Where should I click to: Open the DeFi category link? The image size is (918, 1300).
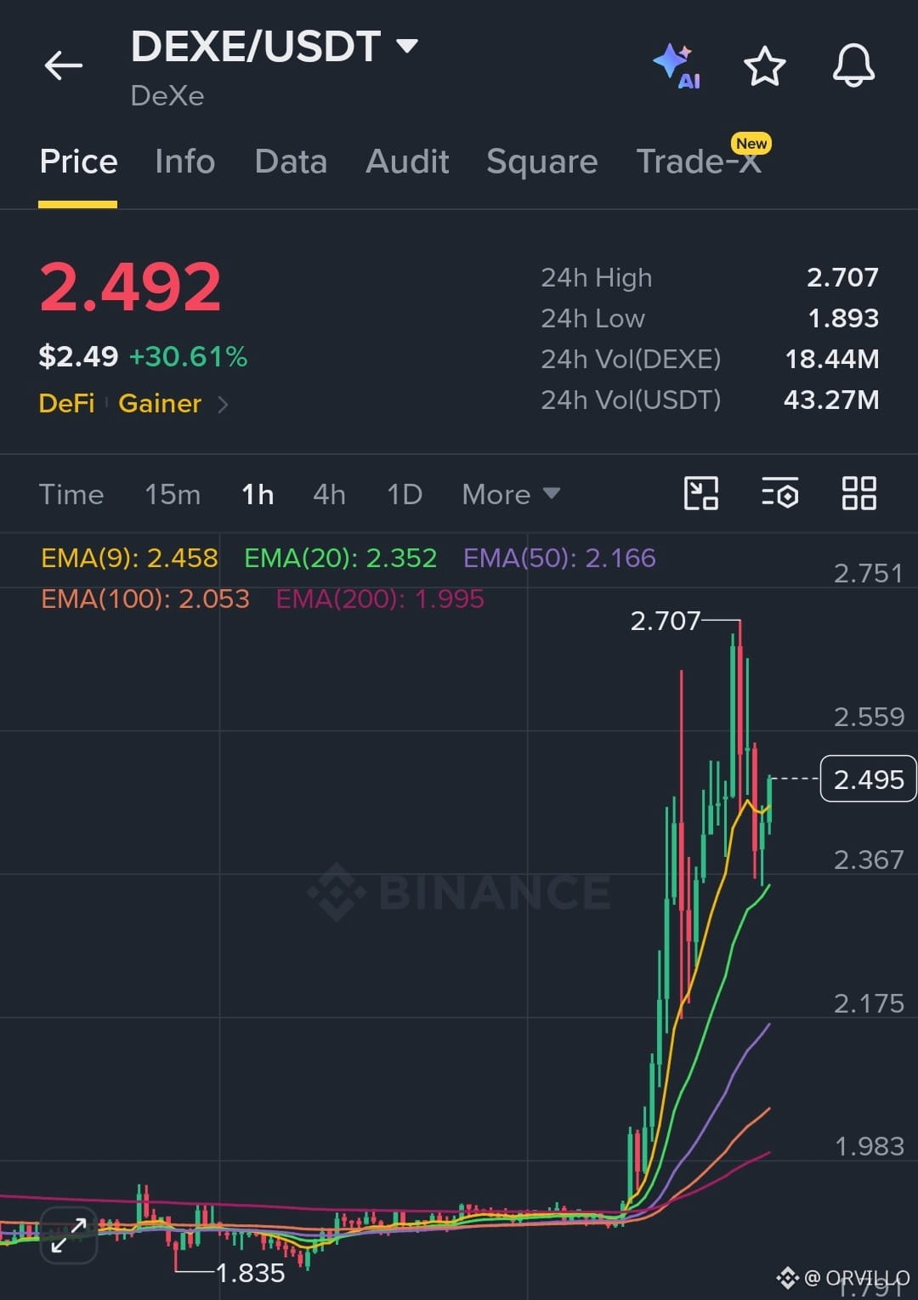point(66,403)
